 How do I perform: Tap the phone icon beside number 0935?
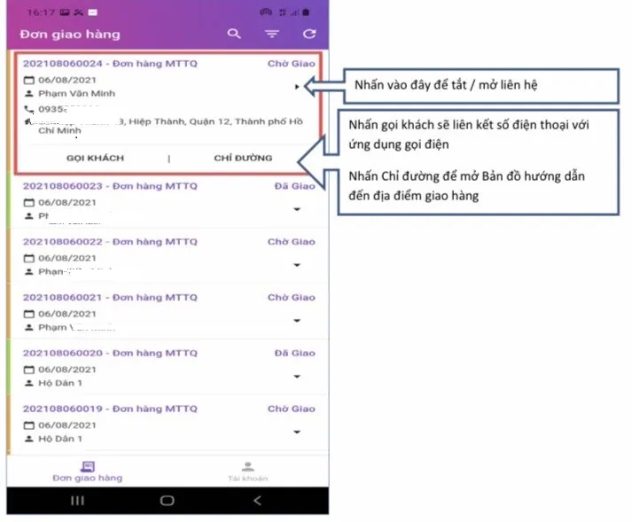point(28,109)
